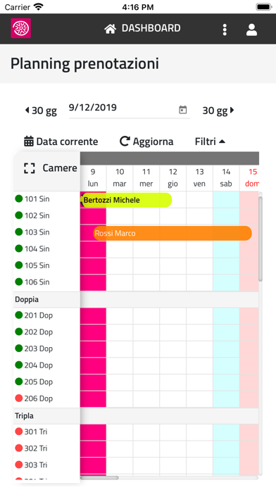Screen dimensions: 276x490
Task: Expand the Filtri dropdown
Action: (210, 142)
